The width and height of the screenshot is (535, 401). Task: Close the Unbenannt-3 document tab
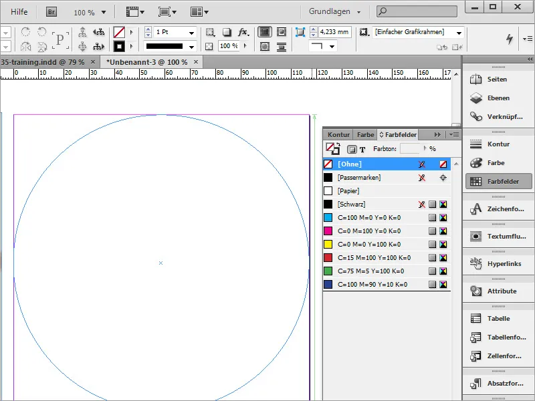196,61
